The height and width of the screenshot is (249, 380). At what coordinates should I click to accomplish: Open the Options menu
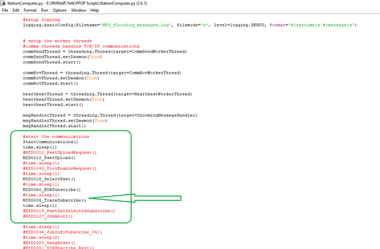pos(59,10)
